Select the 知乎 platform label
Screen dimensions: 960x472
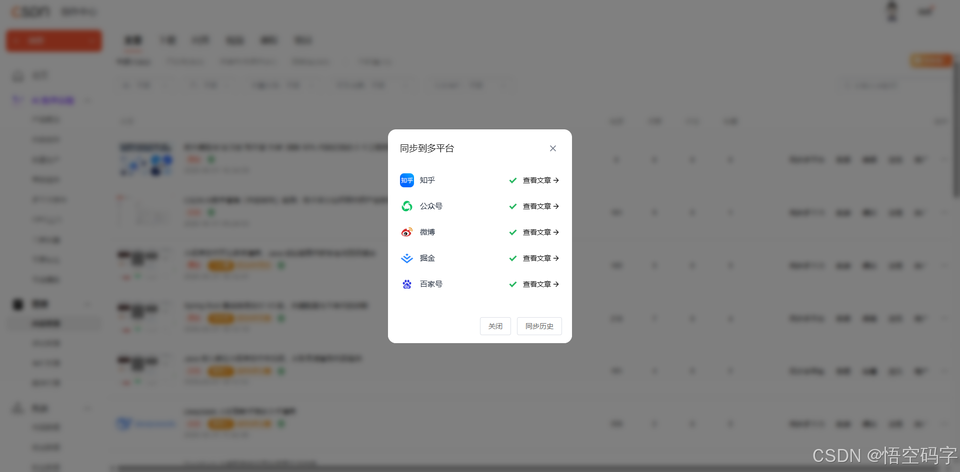click(x=427, y=180)
